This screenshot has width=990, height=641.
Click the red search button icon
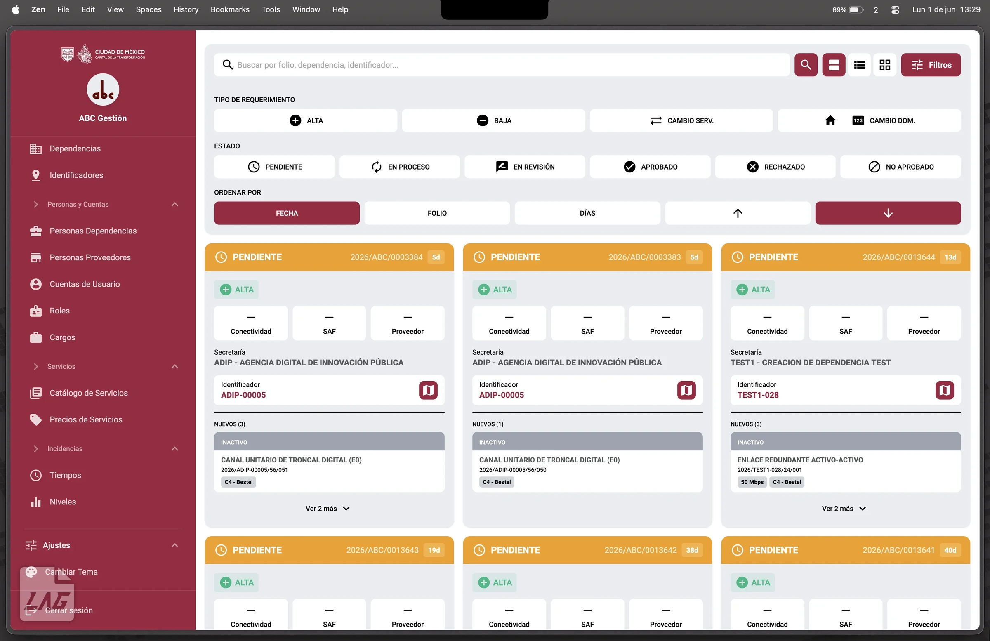tap(806, 65)
